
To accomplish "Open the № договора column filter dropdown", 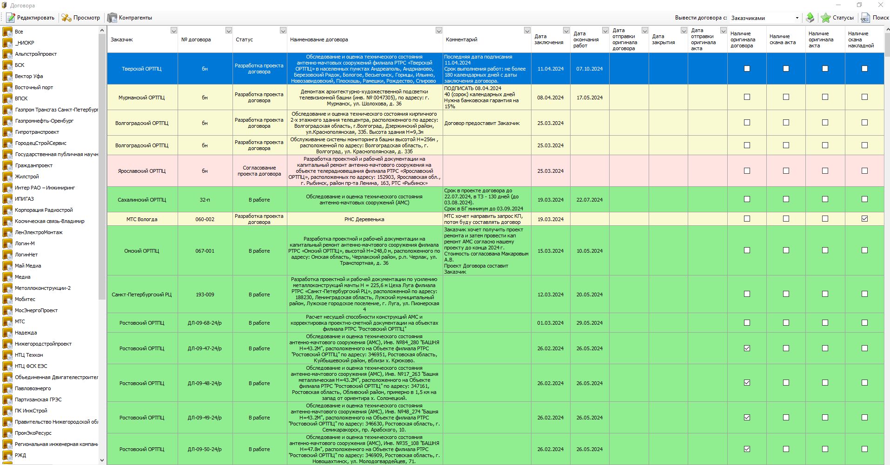I will coord(229,30).
